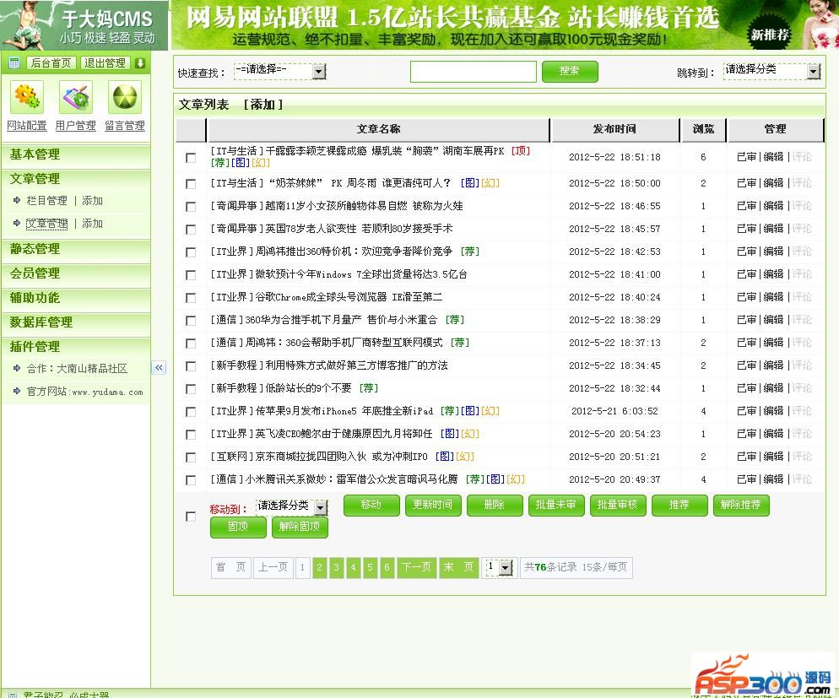839x698 pixels.
Task: Click the 批量审核 button
Action: coord(617,505)
